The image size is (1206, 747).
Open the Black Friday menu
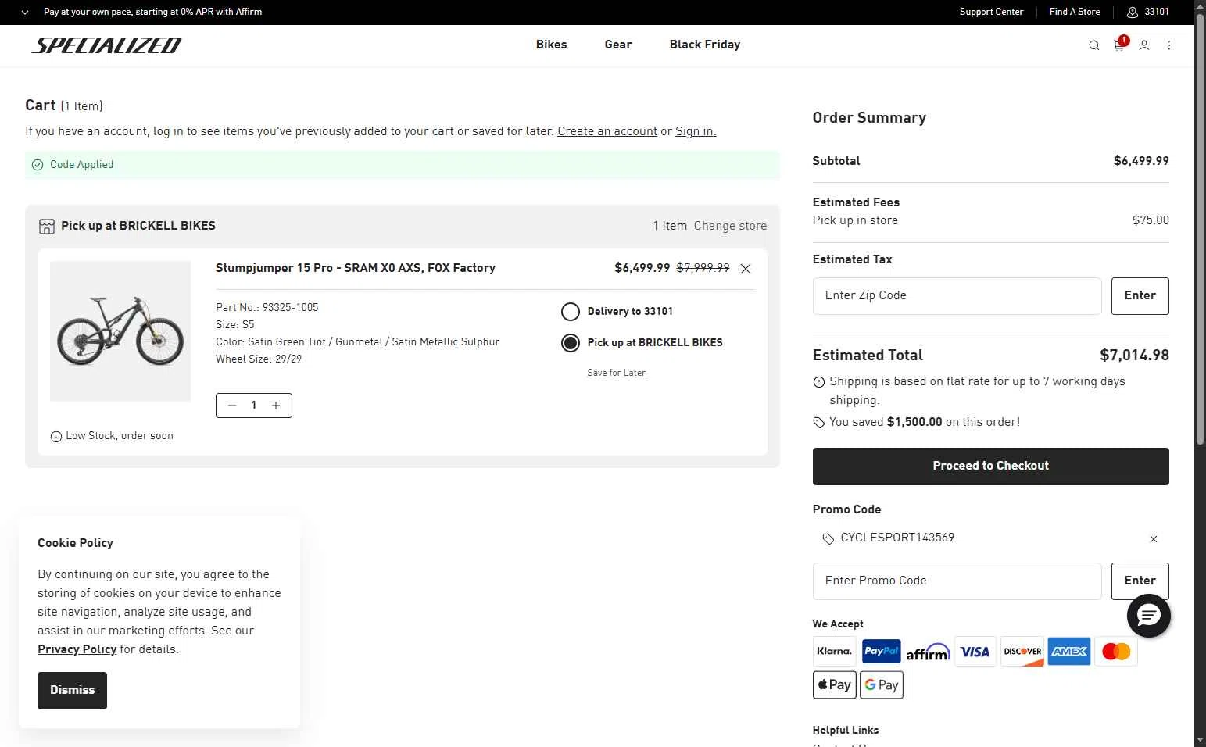(704, 45)
